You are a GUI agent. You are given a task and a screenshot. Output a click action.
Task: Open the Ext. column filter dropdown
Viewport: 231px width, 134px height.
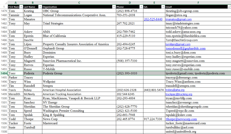pos(163,7)
